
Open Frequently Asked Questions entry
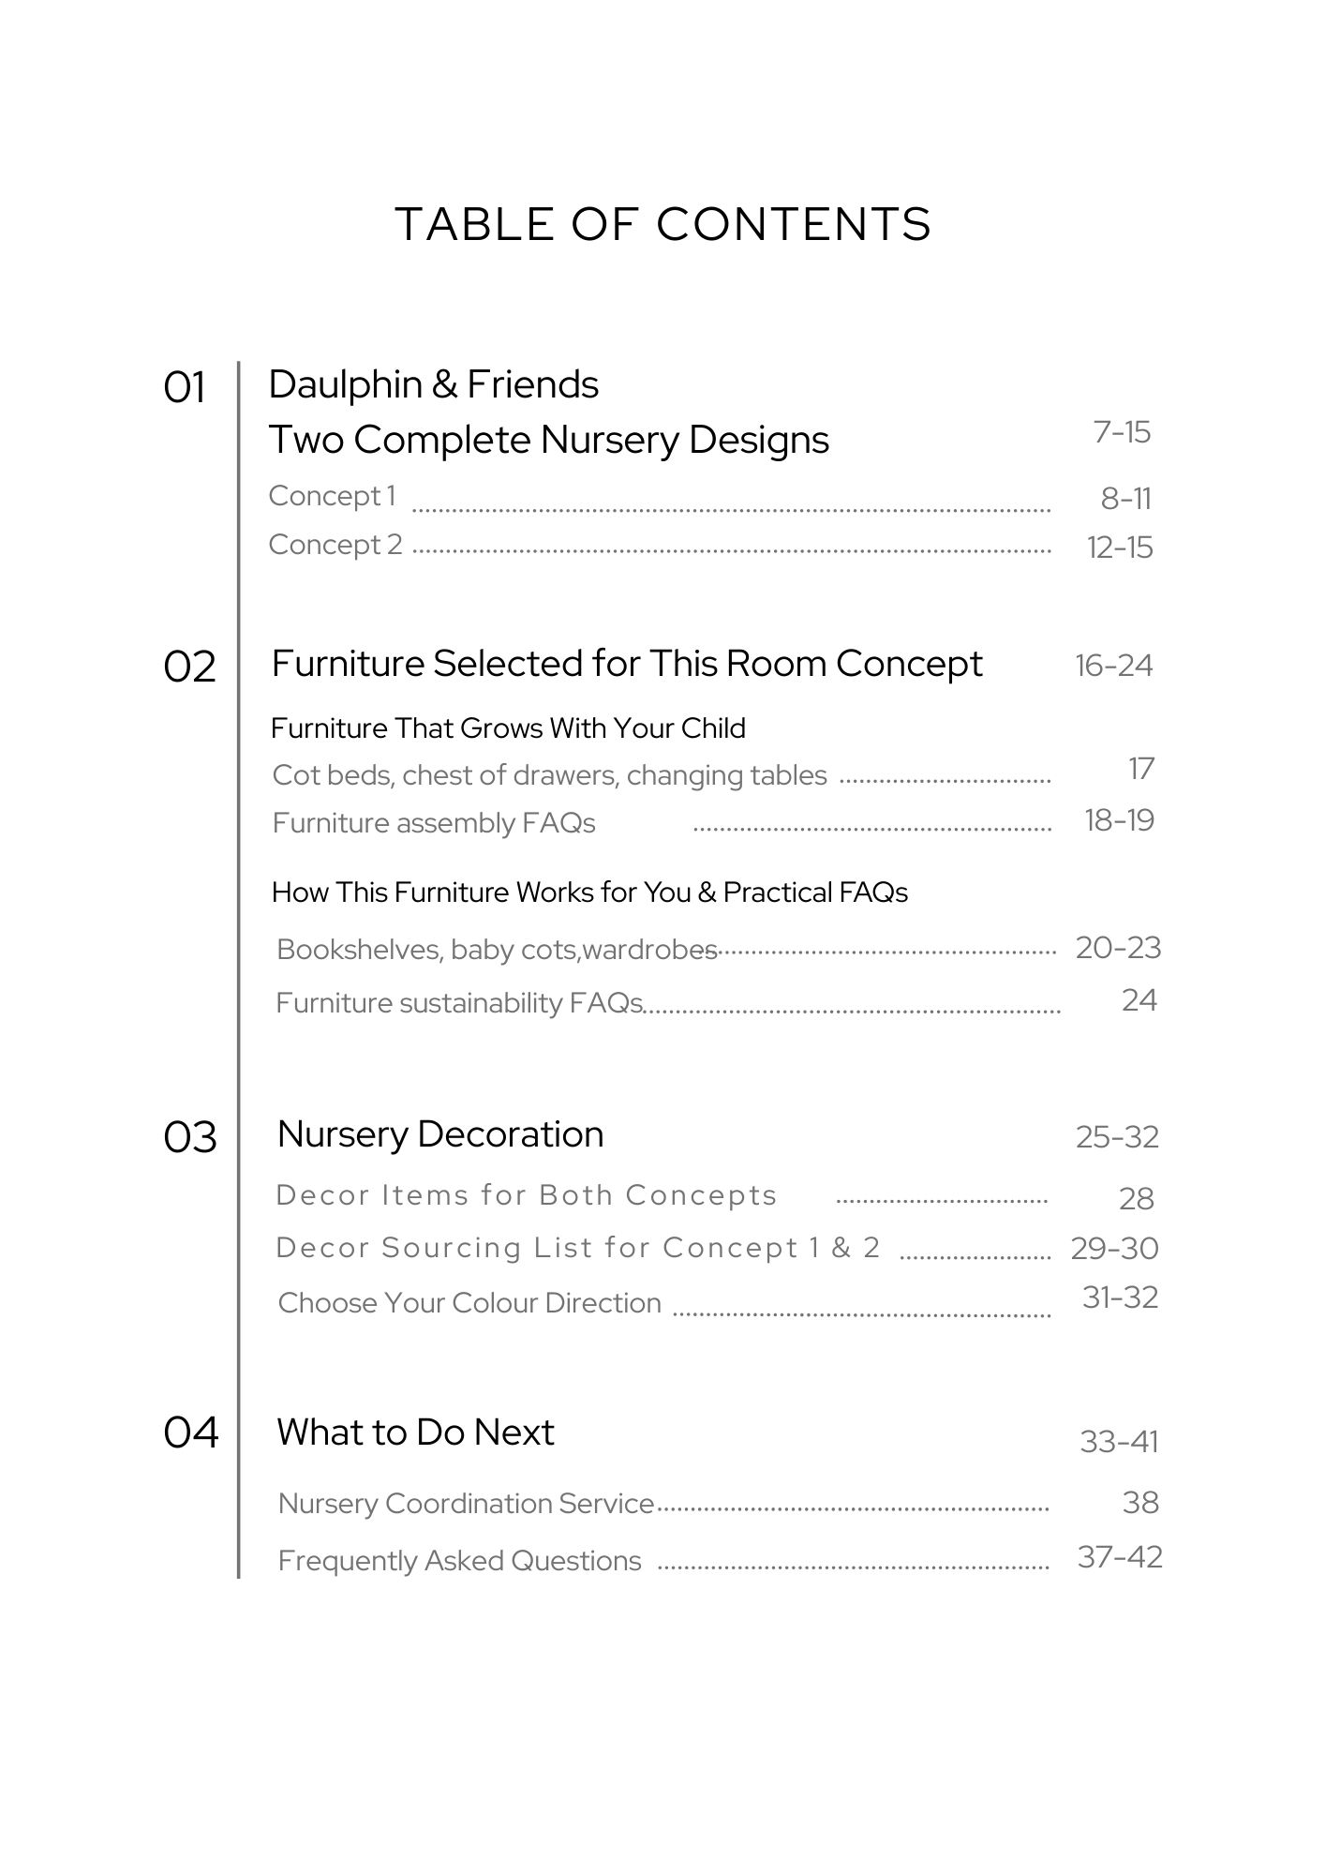(x=460, y=1561)
